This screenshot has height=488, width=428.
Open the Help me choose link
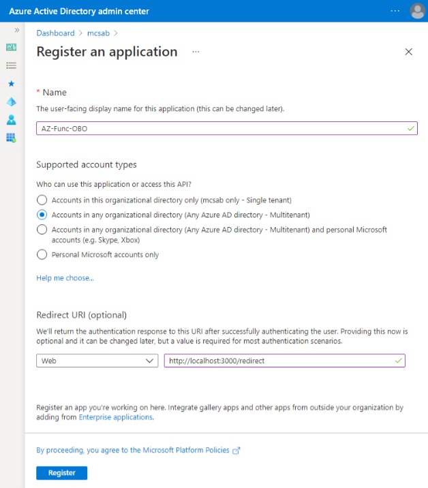(x=65, y=277)
